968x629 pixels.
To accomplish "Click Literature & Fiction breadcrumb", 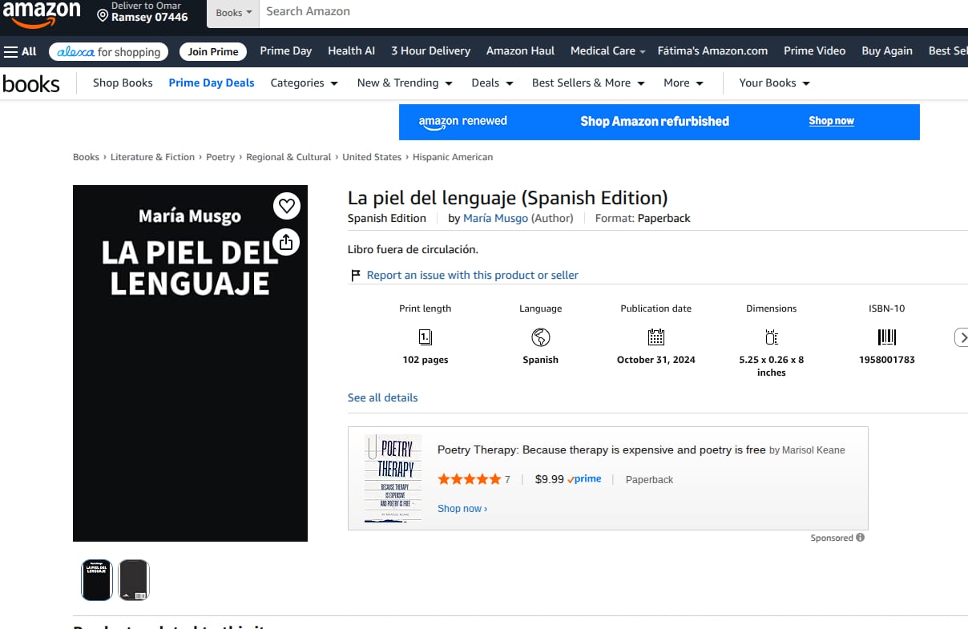I will 152,157.
